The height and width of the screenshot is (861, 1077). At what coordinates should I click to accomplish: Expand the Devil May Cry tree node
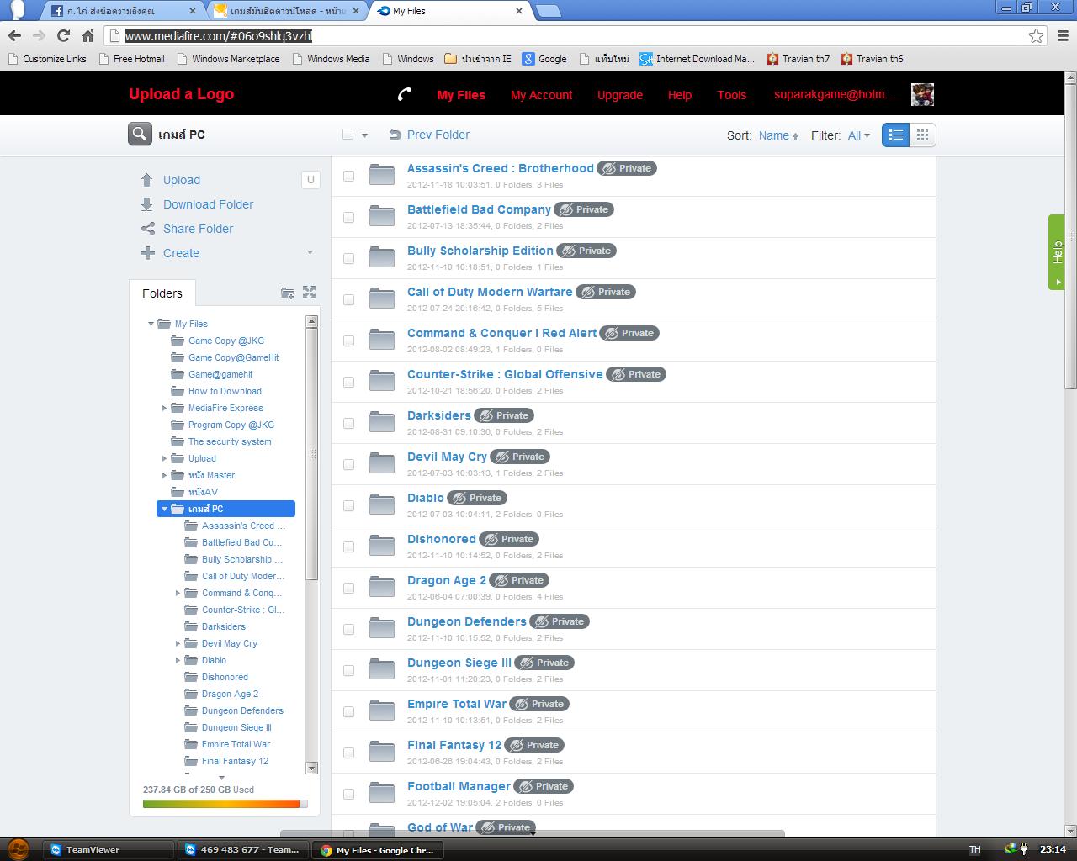coord(178,643)
